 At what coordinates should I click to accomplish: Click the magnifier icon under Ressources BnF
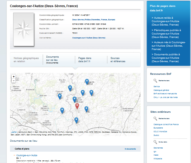(x=155, y=80)
